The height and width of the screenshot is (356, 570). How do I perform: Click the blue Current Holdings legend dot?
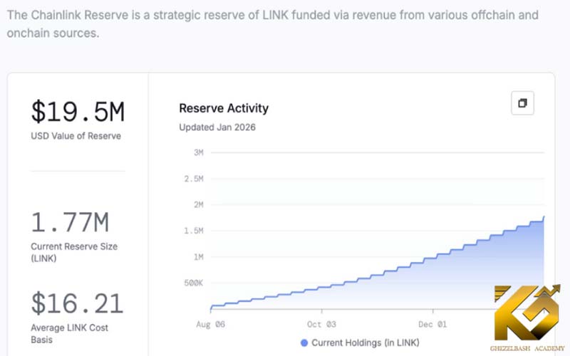click(x=304, y=342)
